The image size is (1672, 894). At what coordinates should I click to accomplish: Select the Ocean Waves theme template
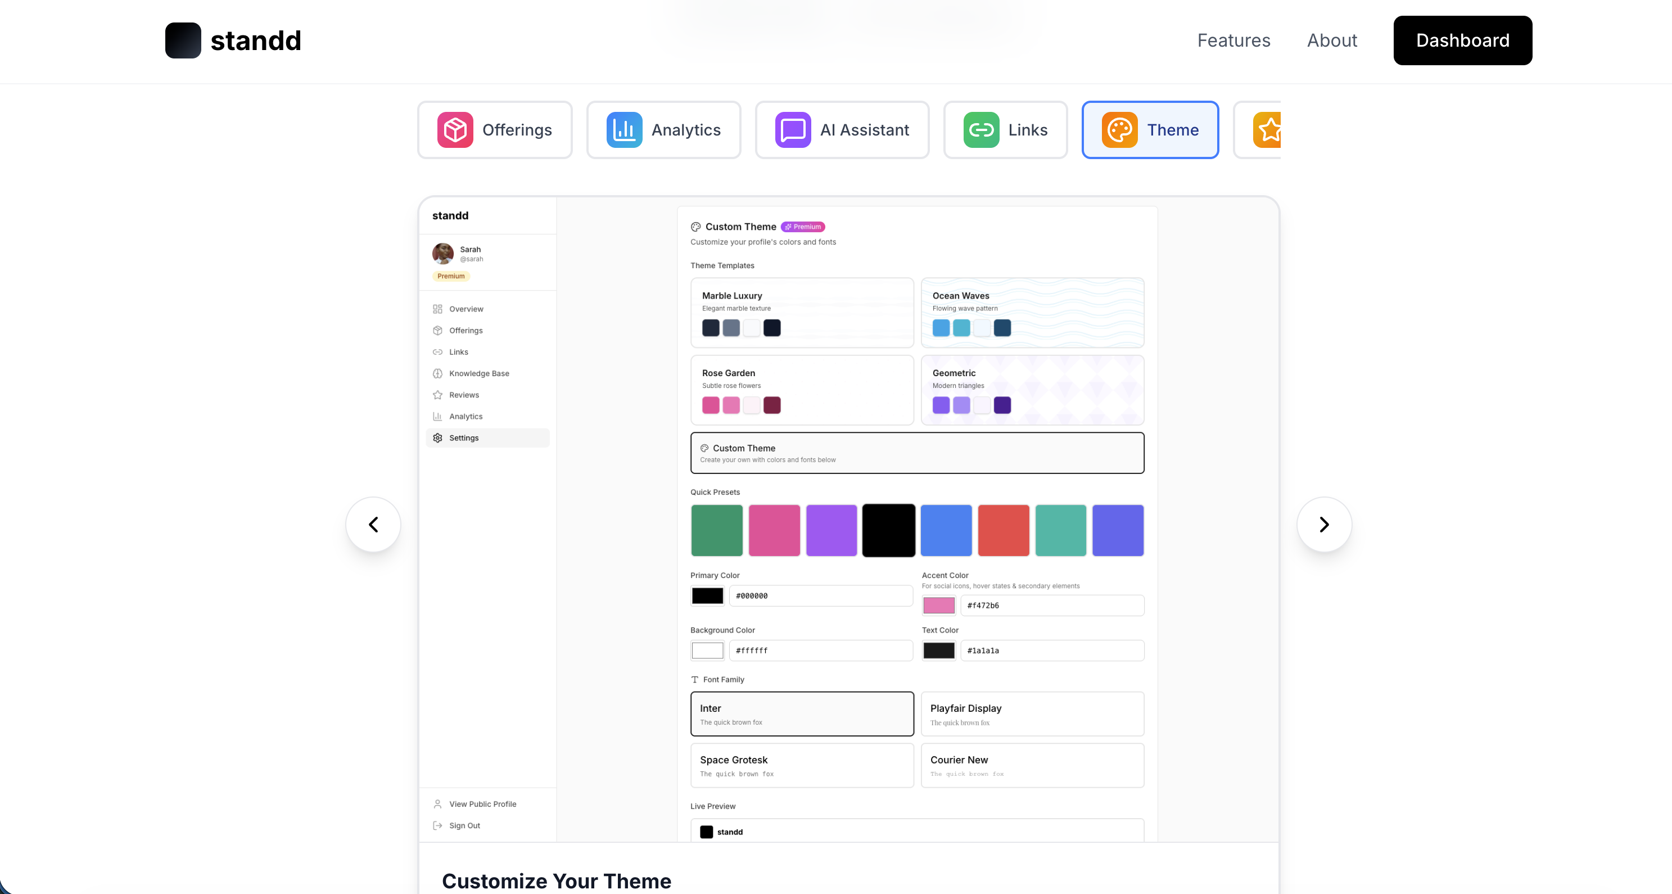tap(1032, 312)
